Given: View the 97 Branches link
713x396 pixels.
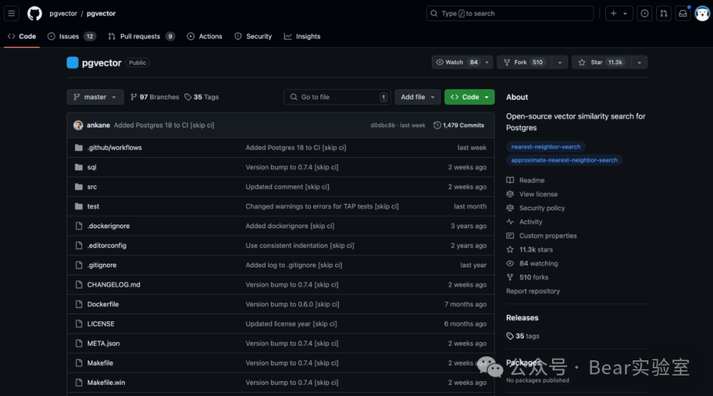Looking at the screenshot, I should [154, 97].
